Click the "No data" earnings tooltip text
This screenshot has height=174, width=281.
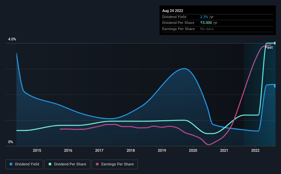coord(207,29)
